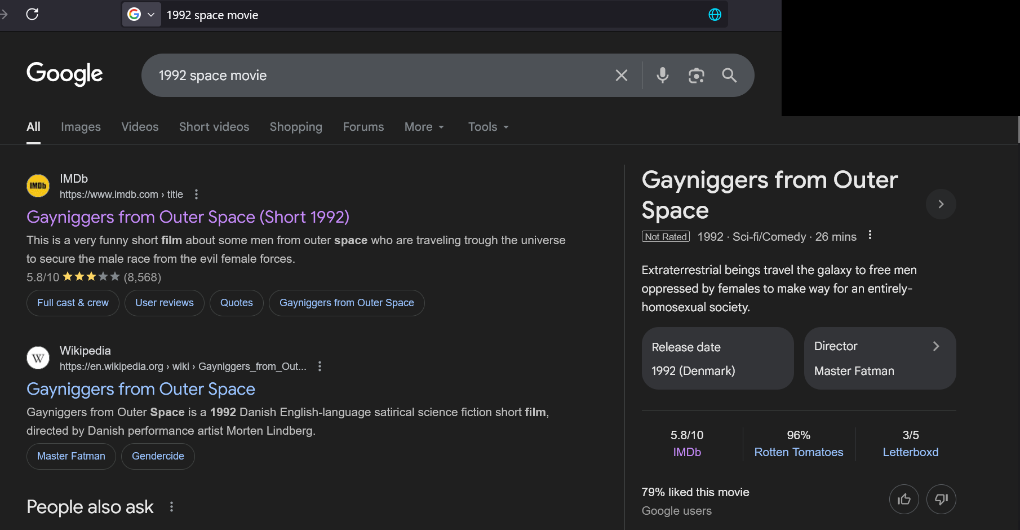Open the Shopping tab
The image size is (1020, 530).
pyautogui.click(x=296, y=127)
